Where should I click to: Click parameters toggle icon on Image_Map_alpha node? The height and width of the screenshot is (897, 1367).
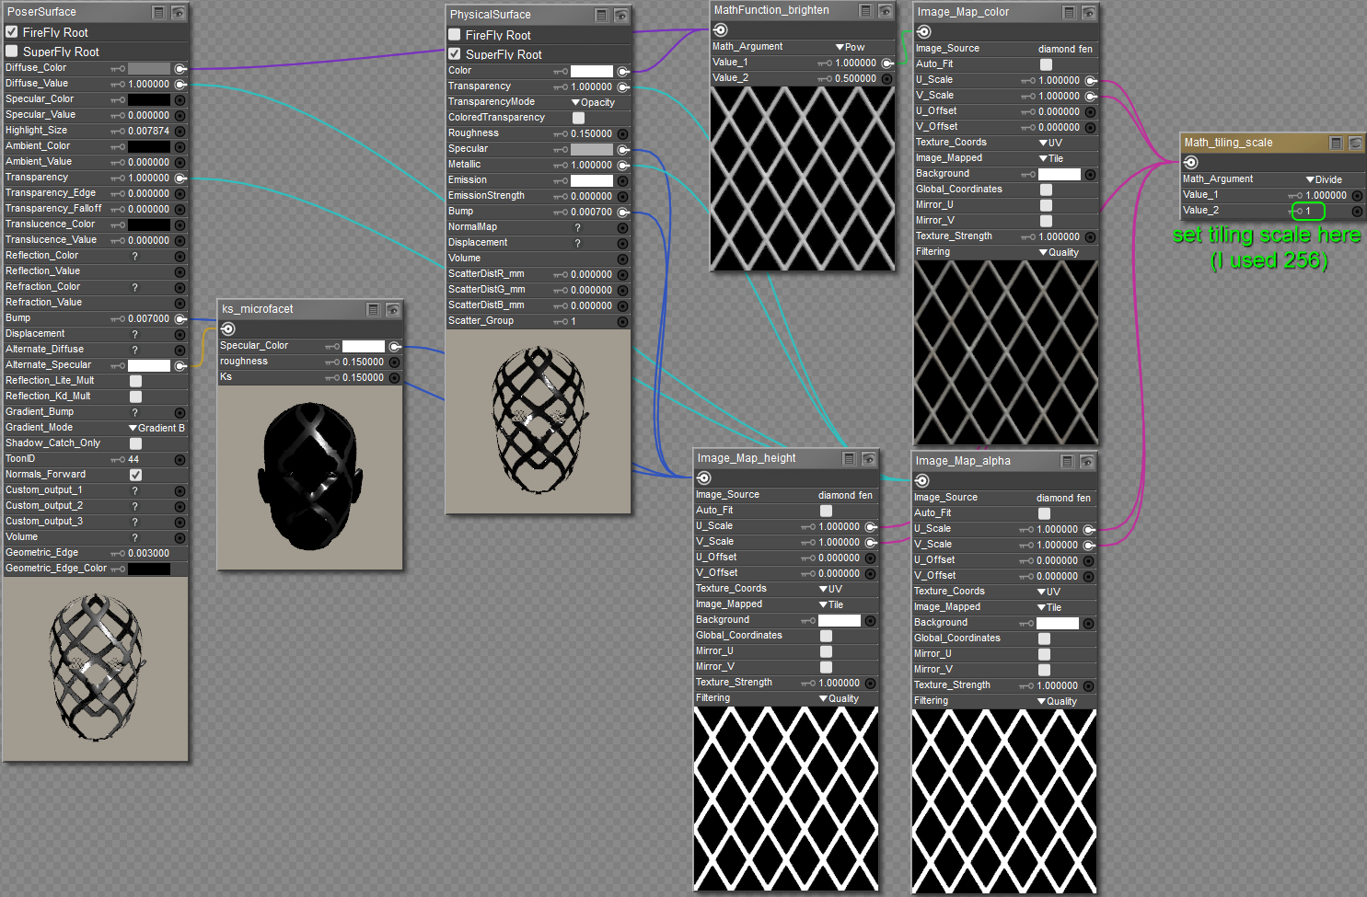click(x=1067, y=462)
